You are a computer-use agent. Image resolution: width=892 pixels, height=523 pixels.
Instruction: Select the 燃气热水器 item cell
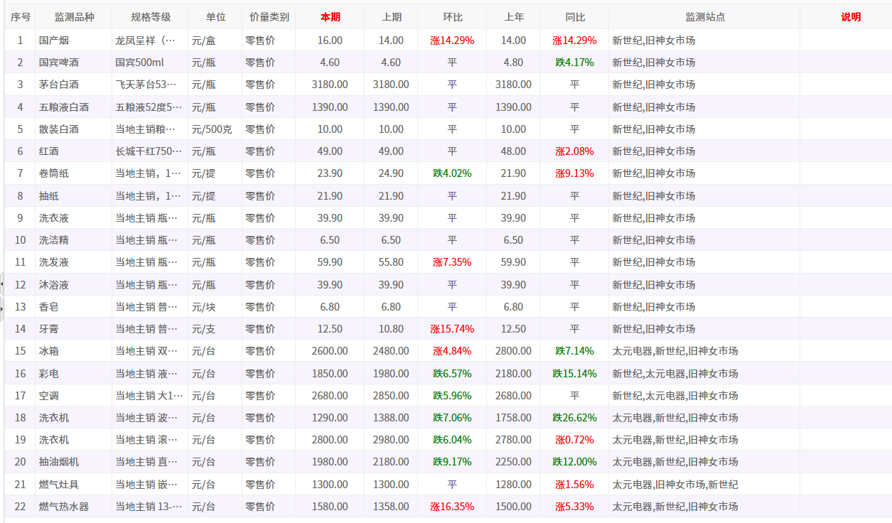pyautogui.click(x=74, y=507)
